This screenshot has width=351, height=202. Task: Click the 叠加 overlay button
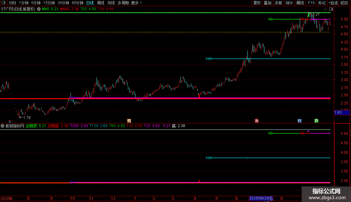coord(267,3)
